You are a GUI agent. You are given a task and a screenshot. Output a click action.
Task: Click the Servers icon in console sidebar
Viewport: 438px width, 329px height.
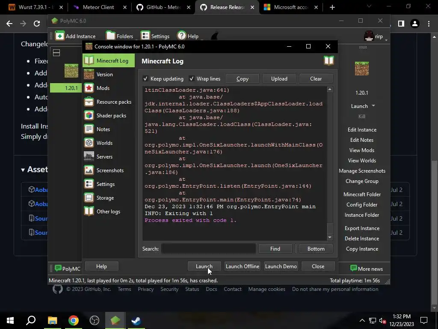coord(89,156)
